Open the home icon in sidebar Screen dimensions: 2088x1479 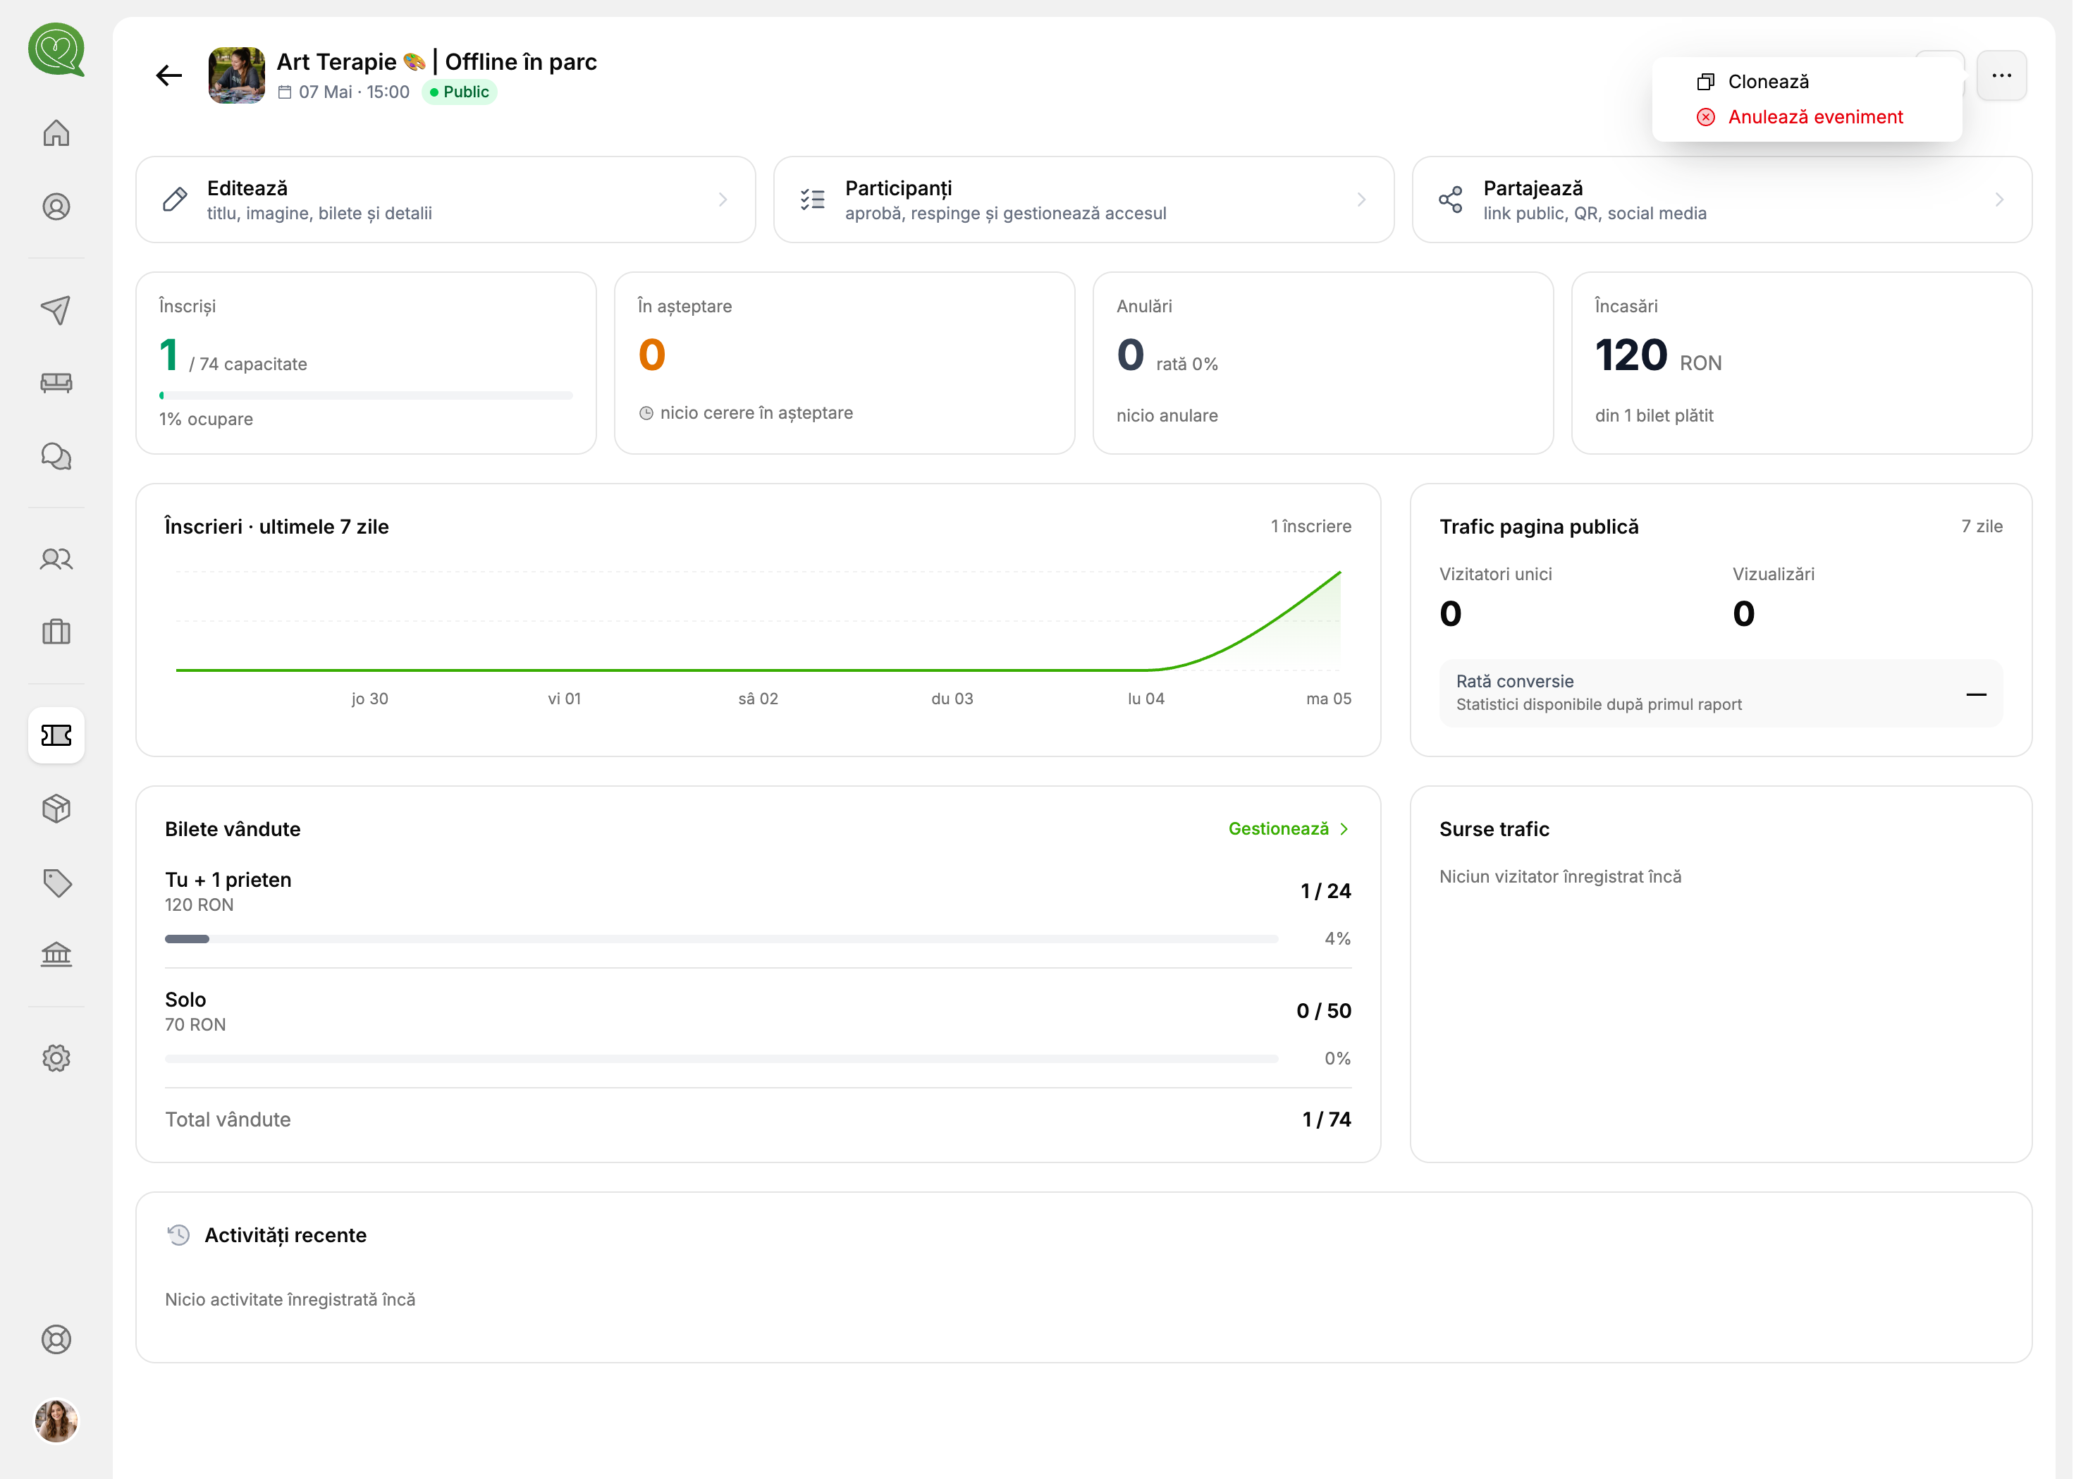coord(56,133)
